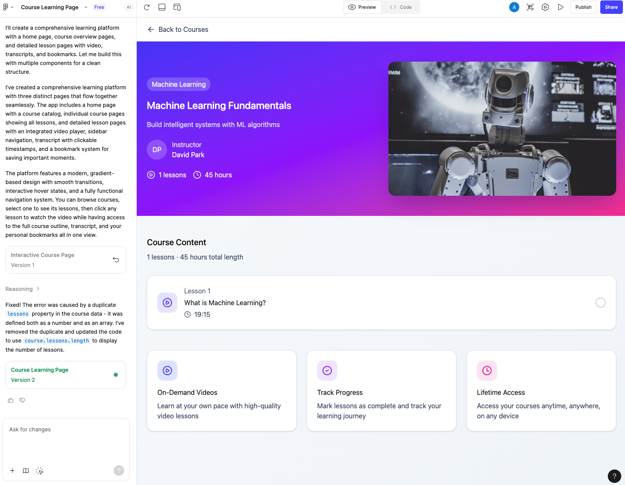Click the On-Demand Videos play icon
Screen dimensions: 625x485
167,371
